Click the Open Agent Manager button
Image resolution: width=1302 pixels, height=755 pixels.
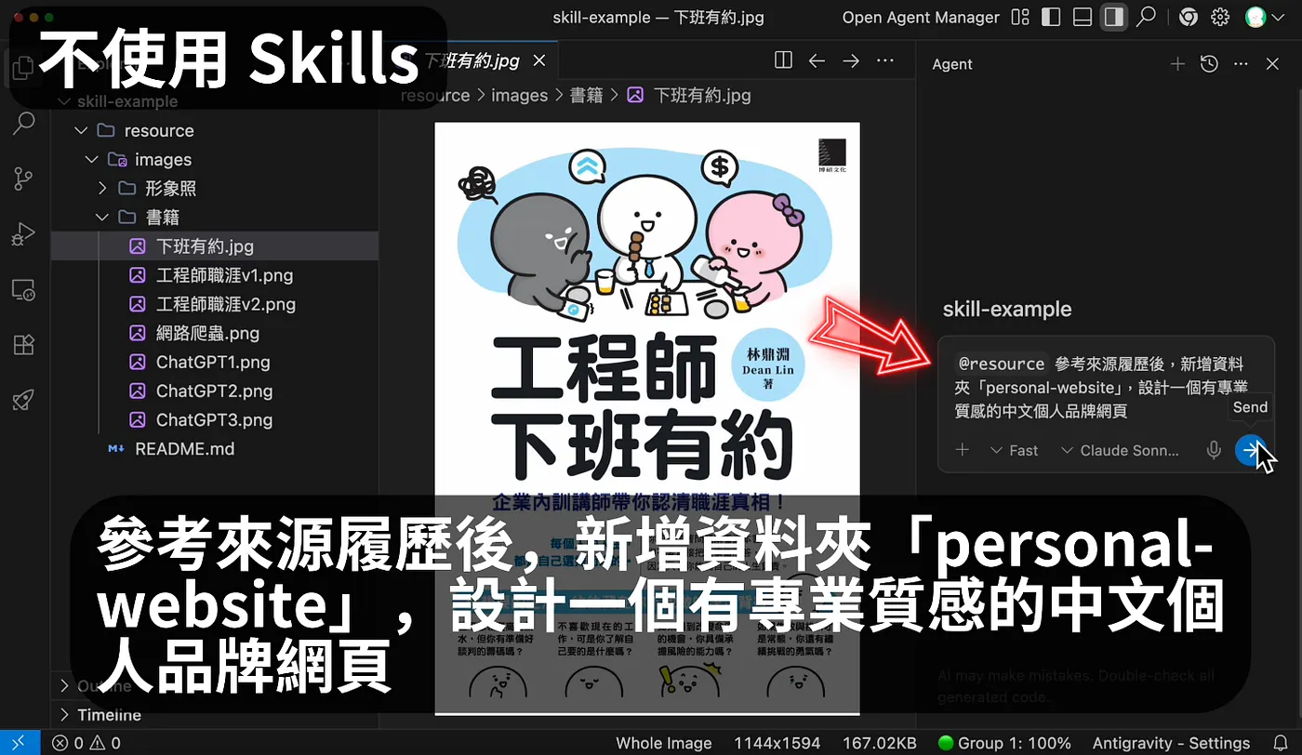click(921, 17)
